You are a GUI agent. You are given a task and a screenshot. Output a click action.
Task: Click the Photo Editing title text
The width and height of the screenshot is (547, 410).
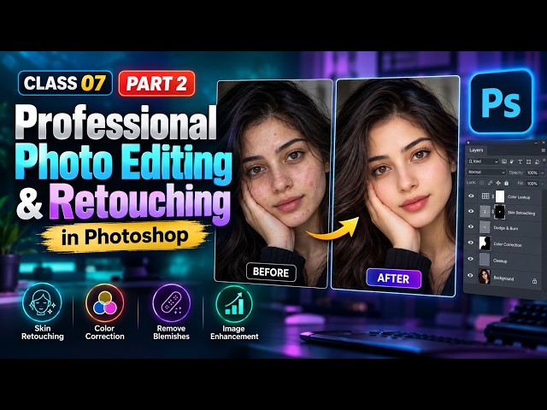[124, 162]
